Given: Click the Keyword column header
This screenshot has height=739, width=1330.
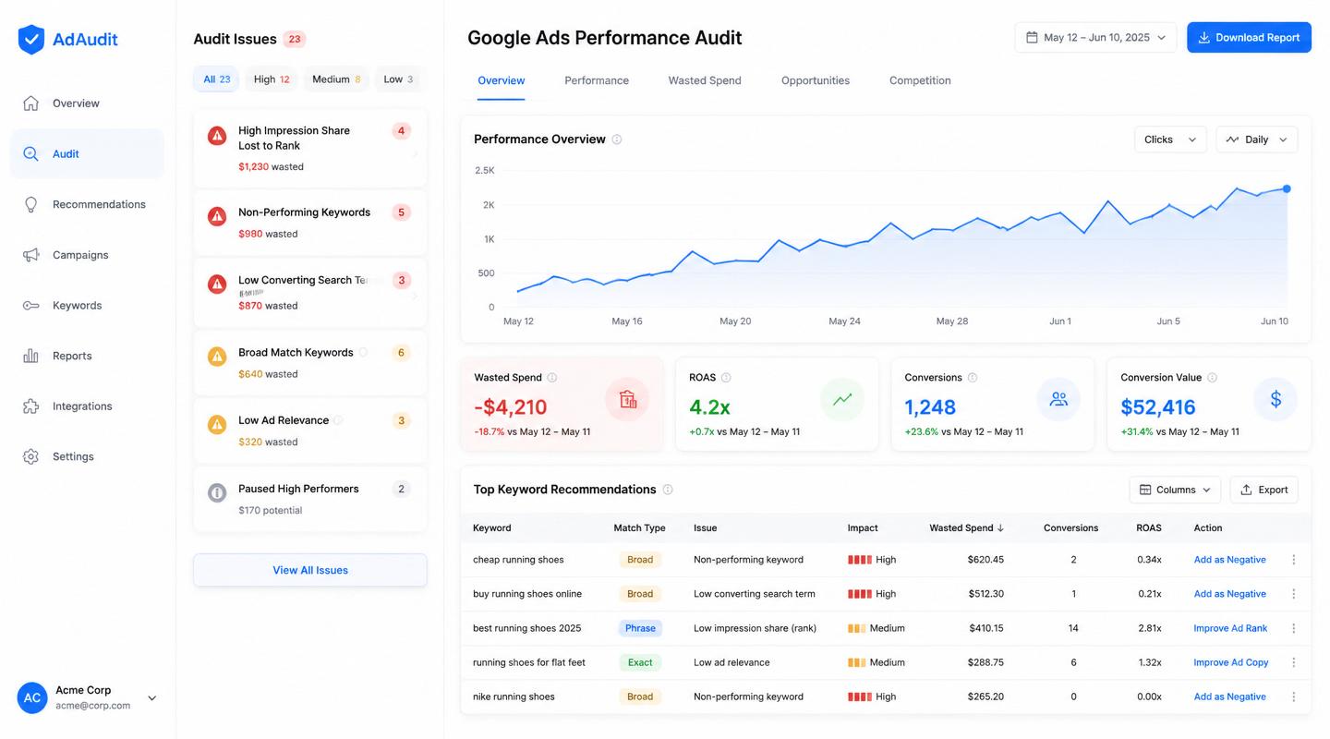Looking at the screenshot, I should (491, 528).
